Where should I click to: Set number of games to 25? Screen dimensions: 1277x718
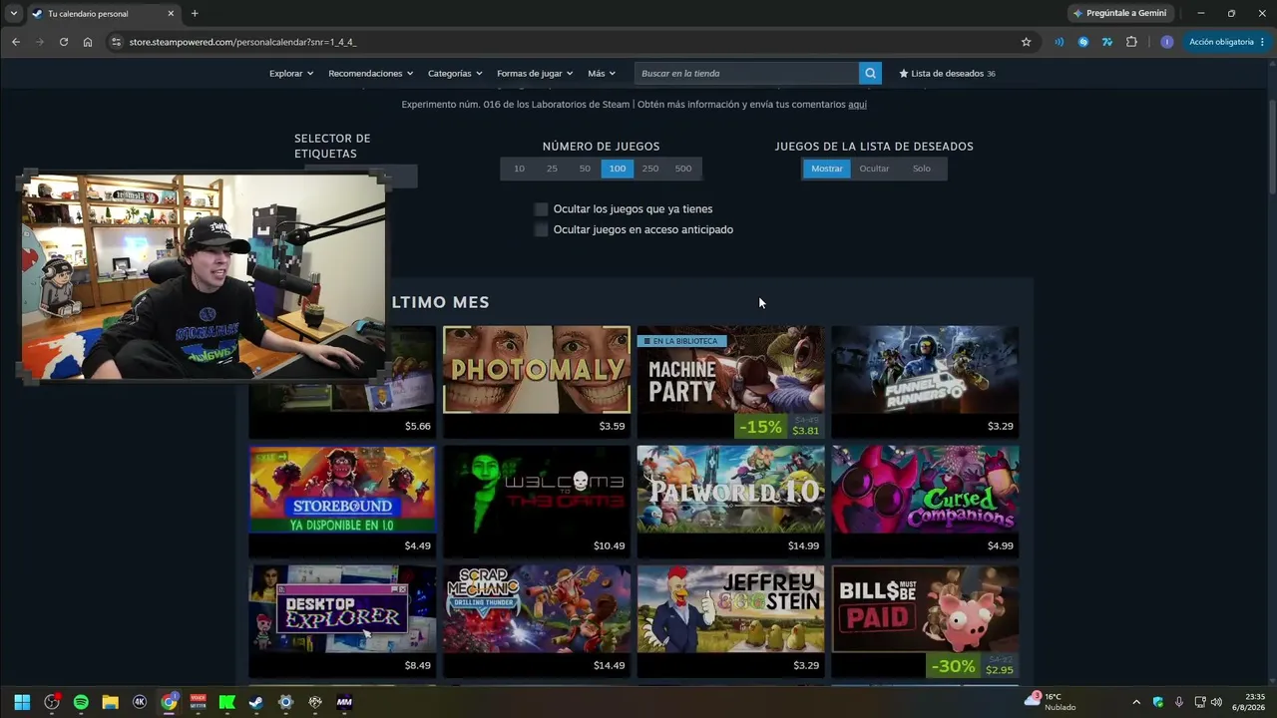552,169
